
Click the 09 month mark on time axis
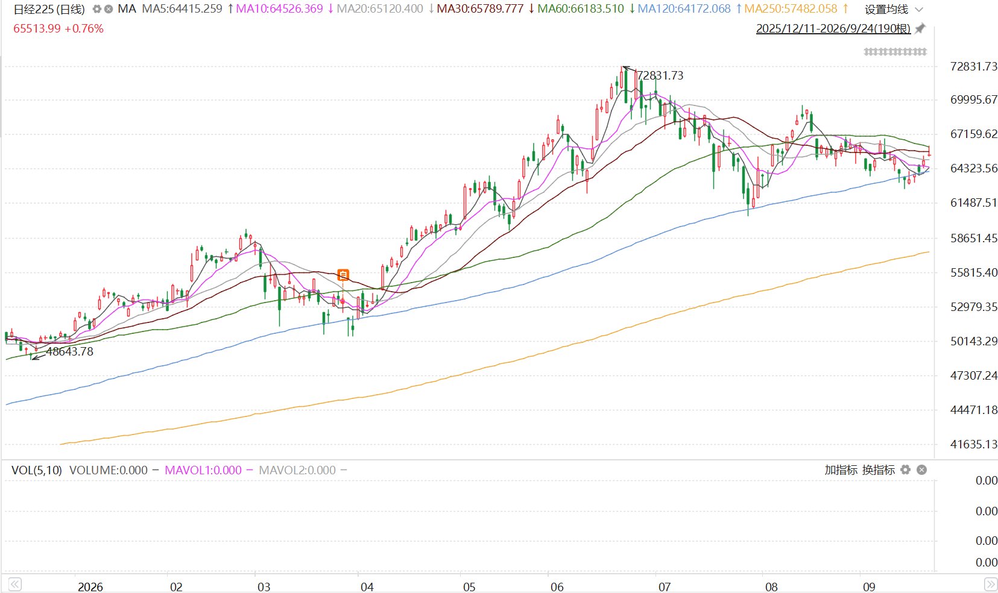pyautogui.click(x=868, y=586)
